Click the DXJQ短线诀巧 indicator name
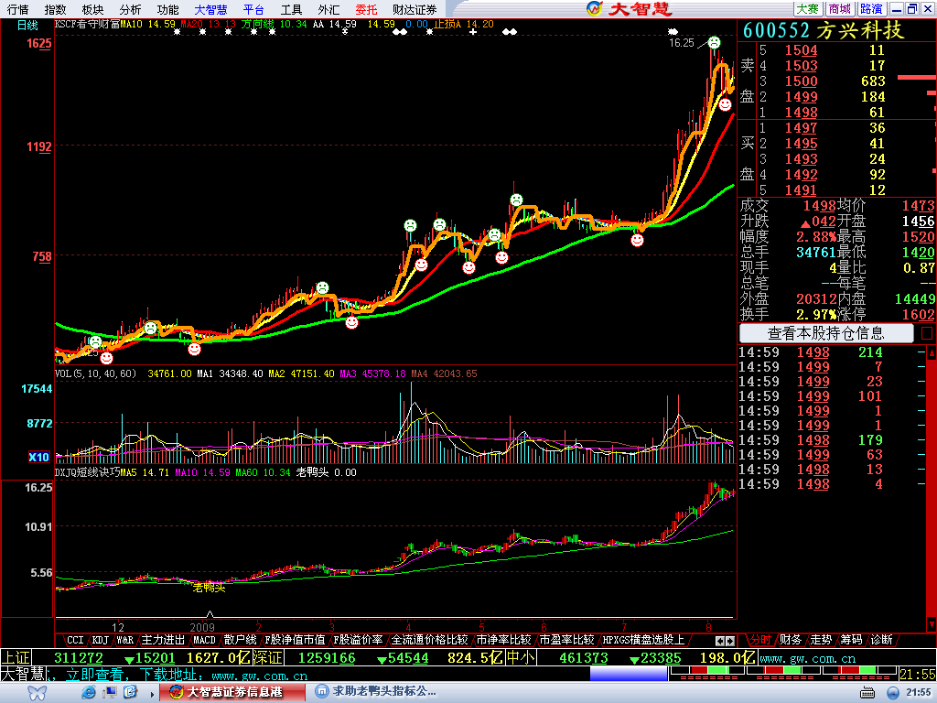 [x=87, y=473]
